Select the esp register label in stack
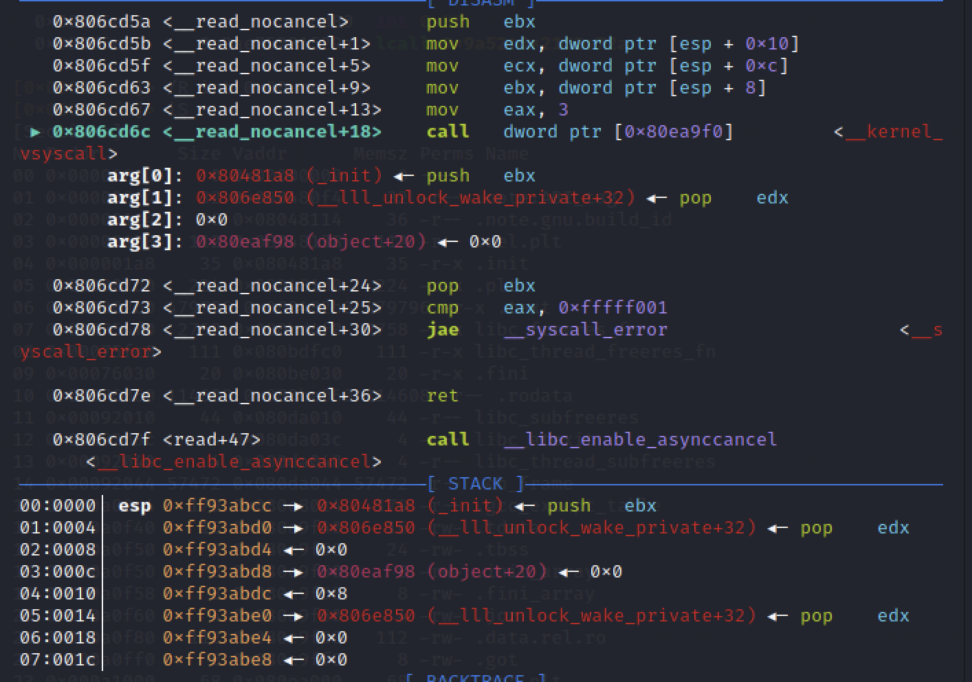Viewport: 972px width, 682px height. (135, 506)
